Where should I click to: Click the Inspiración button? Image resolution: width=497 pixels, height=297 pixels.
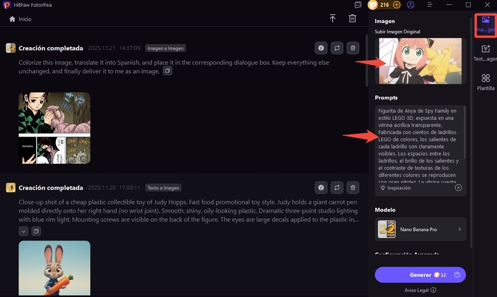pyautogui.click(x=395, y=187)
